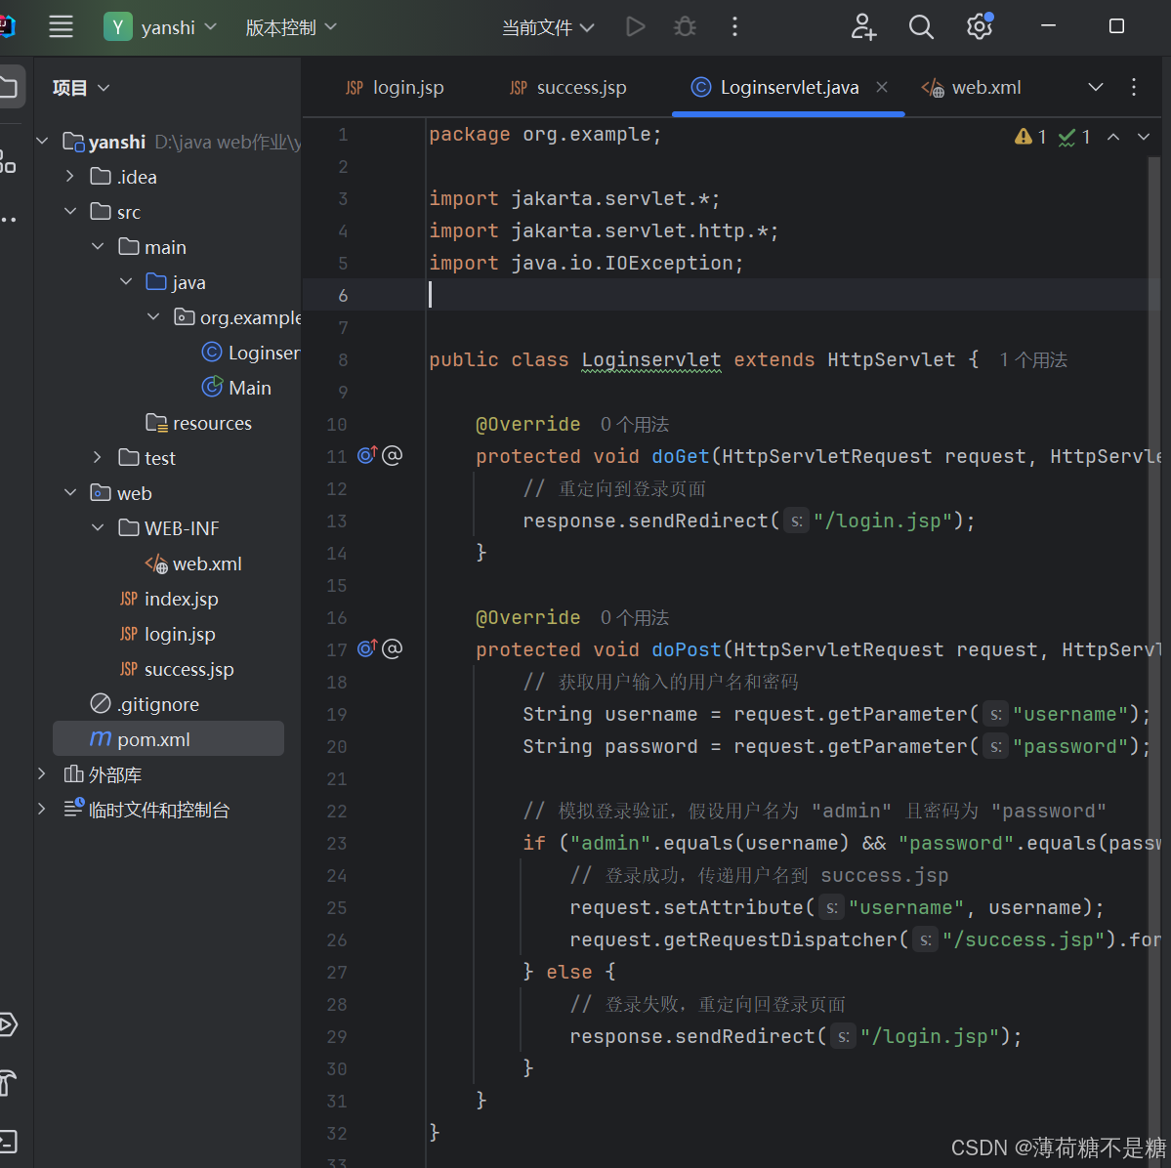
Task: Open the Structure tool window icon
Action: click(8, 160)
